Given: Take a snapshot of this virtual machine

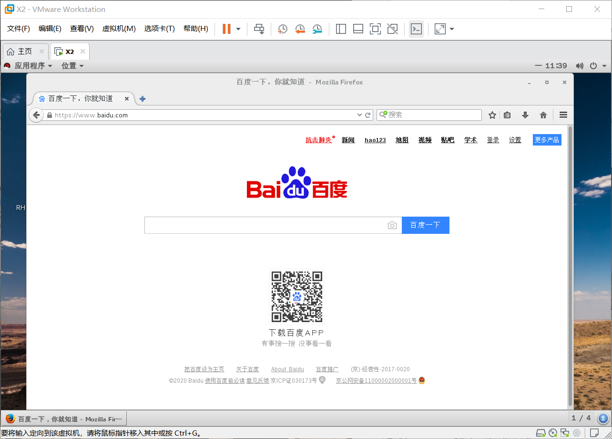Looking at the screenshot, I should (x=283, y=29).
